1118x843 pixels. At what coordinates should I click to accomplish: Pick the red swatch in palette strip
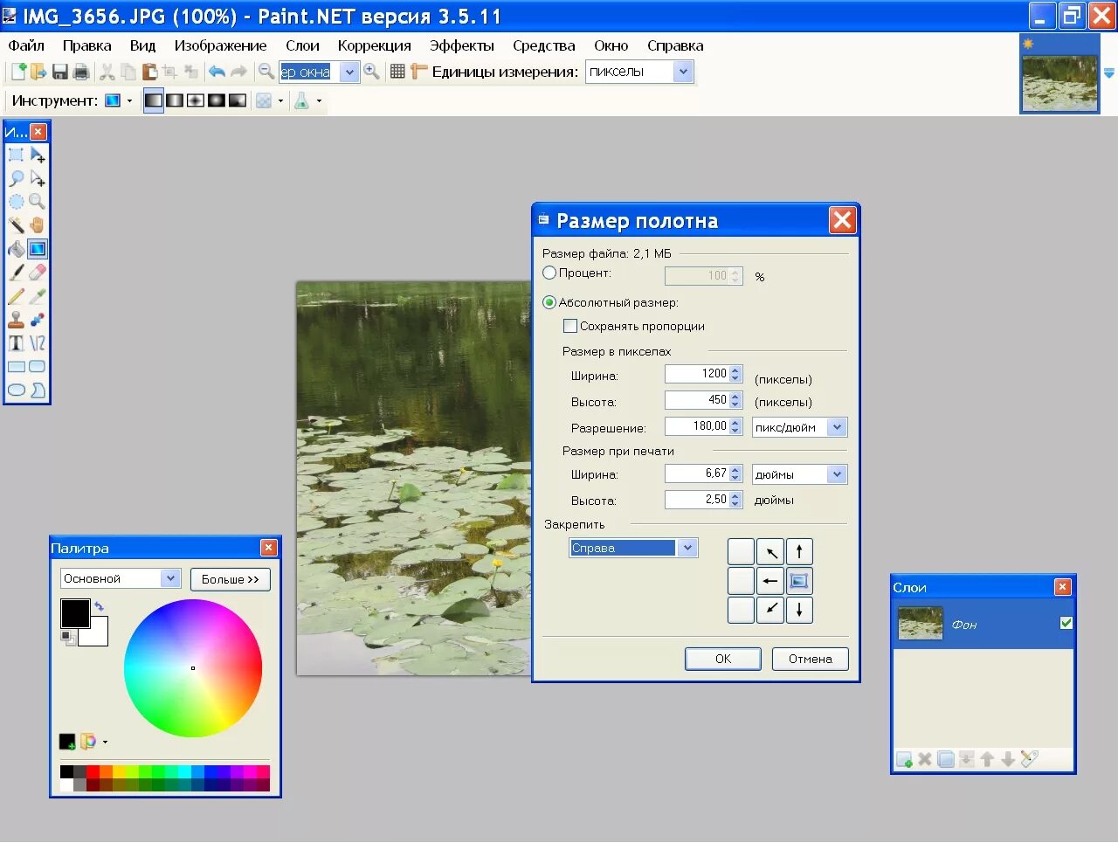(93, 771)
